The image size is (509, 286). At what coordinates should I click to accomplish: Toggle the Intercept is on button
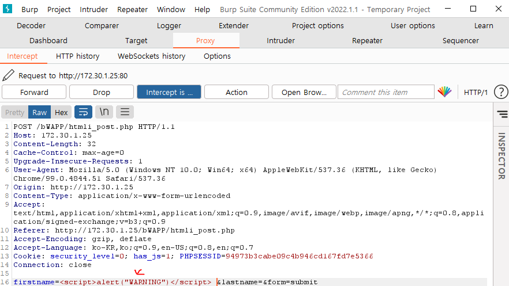tap(169, 92)
